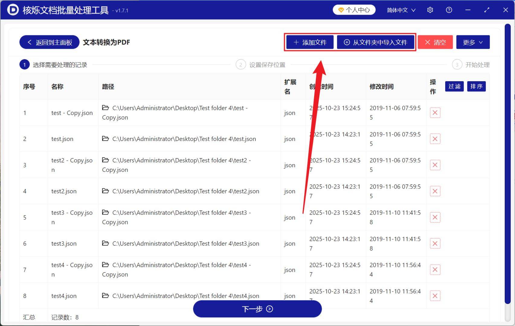Open folder icon for test4.json path
Image resolution: width=515 pixels, height=326 pixels.
click(x=105, y=296)
